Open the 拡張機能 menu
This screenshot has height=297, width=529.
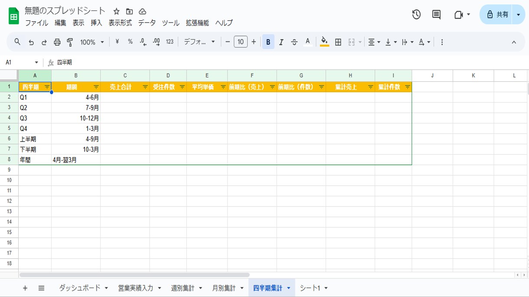pos(197,23)
